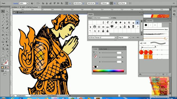Select the Direct Selection tool
Screen dimensions: 177x99
(x=7, y=11)
